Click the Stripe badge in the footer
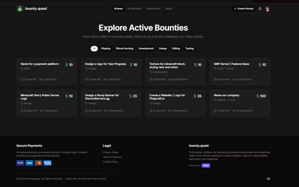This screenshot has height=187, width=299. 206,165
